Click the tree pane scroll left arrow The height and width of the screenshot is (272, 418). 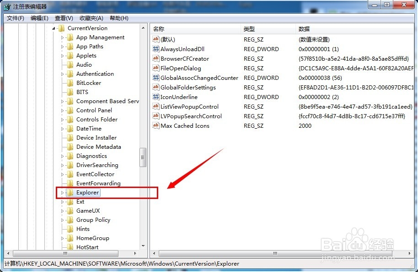tap(8, 253)
